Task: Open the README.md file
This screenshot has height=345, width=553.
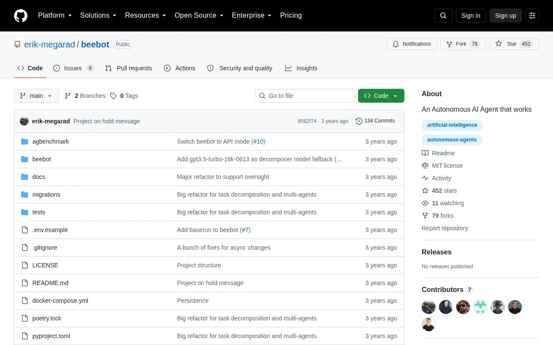Action: [50, 283]
